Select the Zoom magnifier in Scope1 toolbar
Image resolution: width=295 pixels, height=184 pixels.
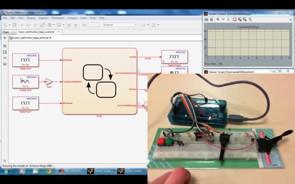(218, 20)
